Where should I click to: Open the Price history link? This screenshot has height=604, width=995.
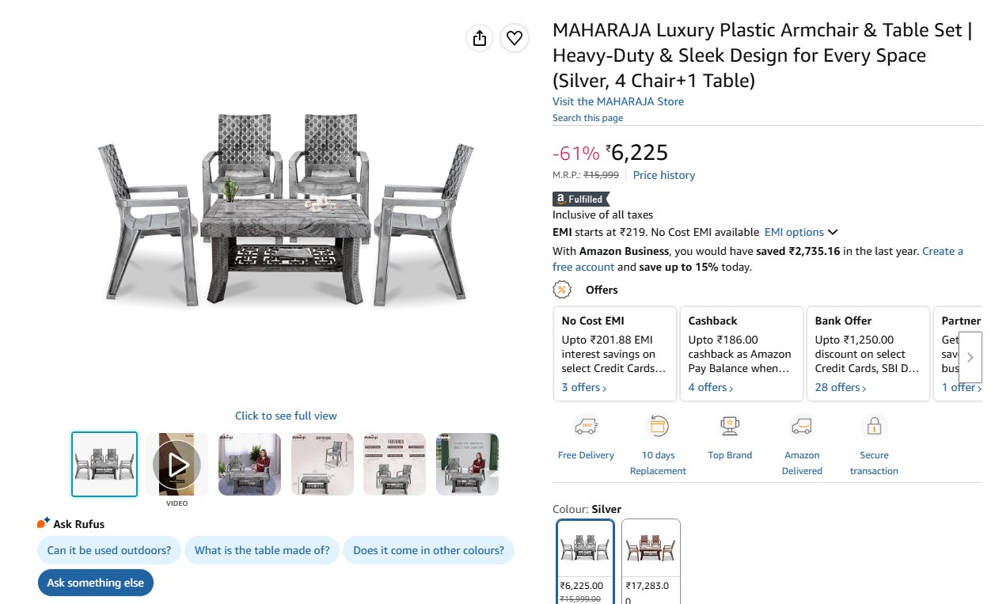pyautogui.click(x=664, y=175)
